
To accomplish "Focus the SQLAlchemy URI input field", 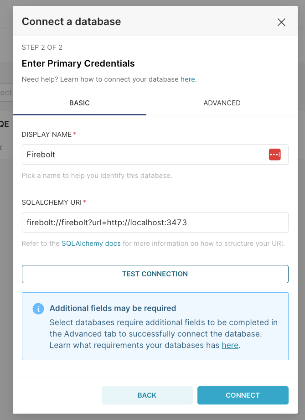I will (155, 223).
